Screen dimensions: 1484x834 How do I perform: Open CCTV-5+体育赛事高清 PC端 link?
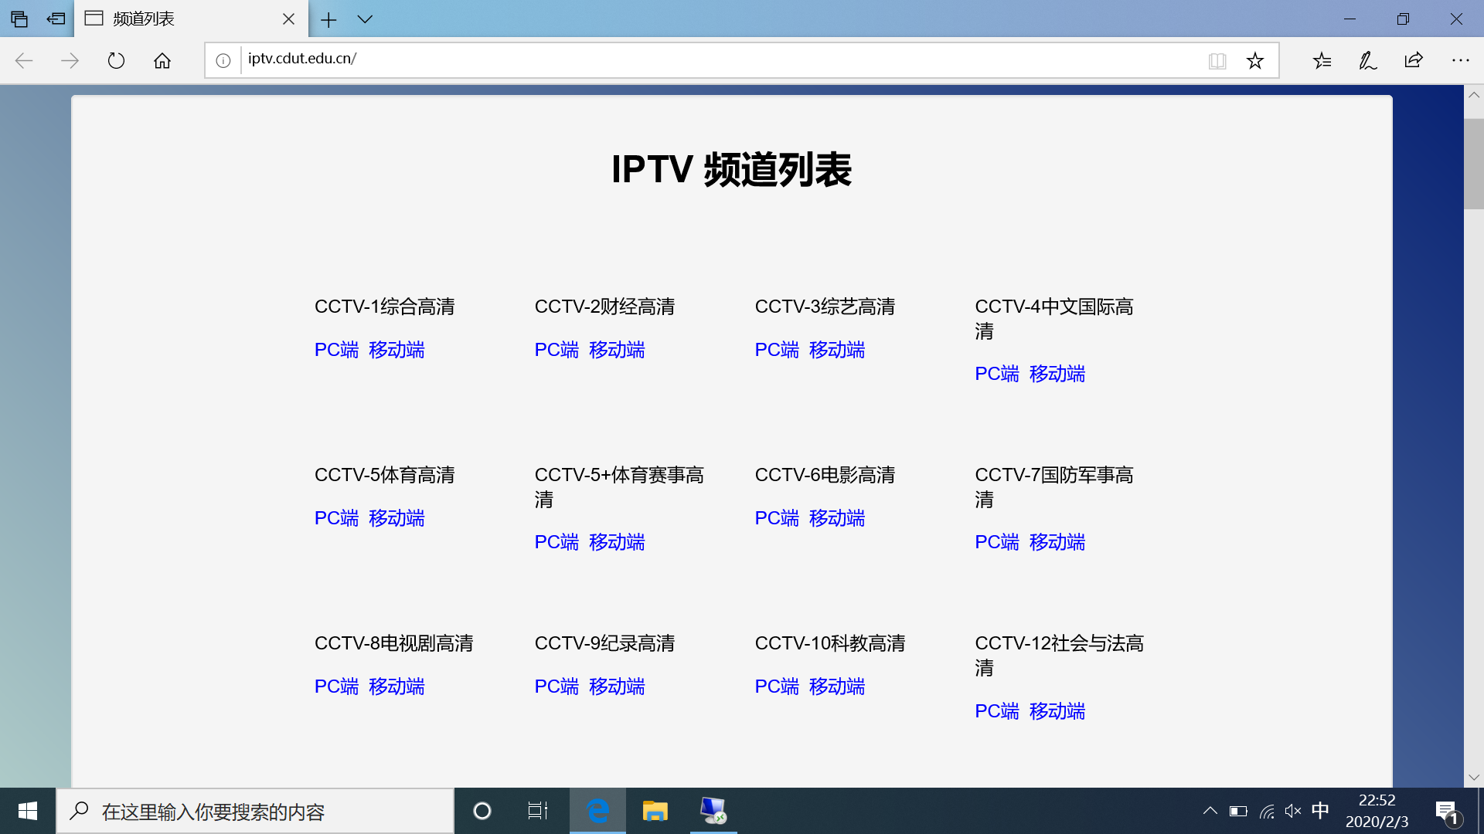556,542
